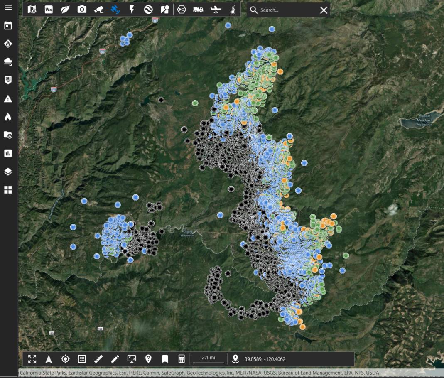The width and height of the screenshot is (444, 378).
Task: Toggle the satellite hotspot layer
Action: point(115,10)
